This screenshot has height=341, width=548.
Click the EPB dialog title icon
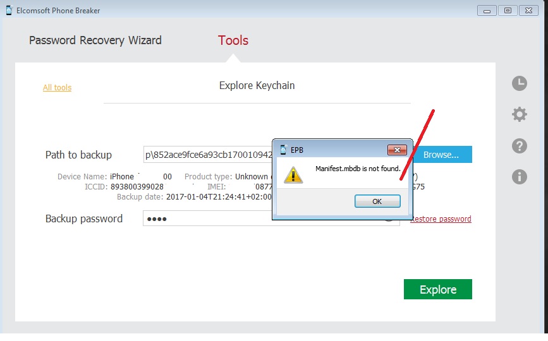(x=283, y=150)
